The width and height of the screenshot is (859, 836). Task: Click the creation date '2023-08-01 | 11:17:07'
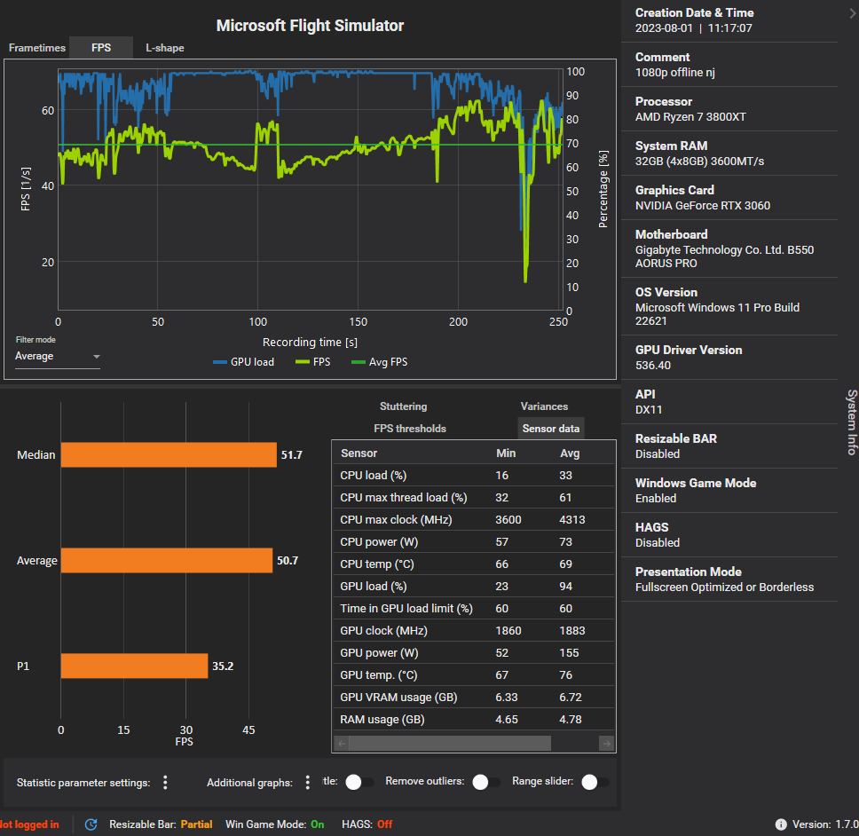[694, 28]
